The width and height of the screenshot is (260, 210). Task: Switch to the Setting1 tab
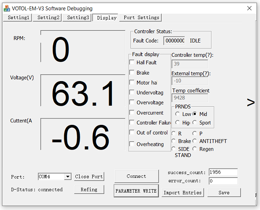click(18, 17)
